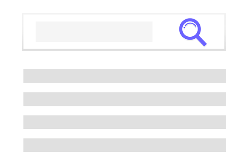248x165 pixels.
Task: Click the center of the second result bar
Action: click(x=124, y=99)
